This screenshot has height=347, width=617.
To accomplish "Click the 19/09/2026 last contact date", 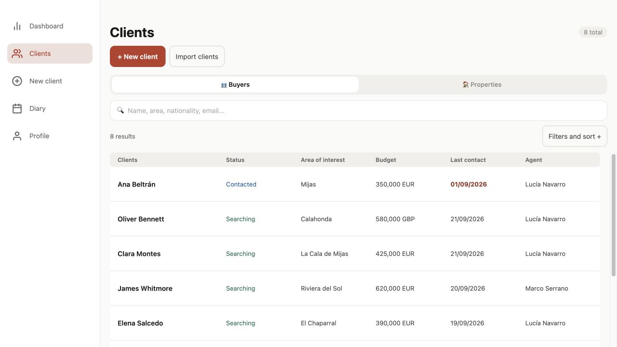I will [468, 323].
